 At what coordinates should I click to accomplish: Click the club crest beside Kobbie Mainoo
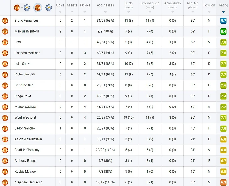(5, 172)
